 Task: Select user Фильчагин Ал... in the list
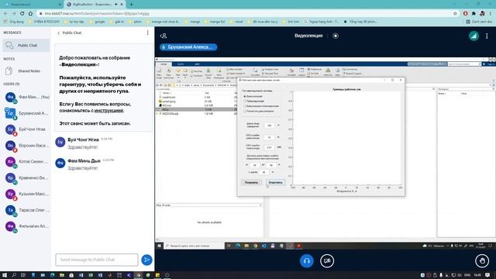click(x=26, y=226)
